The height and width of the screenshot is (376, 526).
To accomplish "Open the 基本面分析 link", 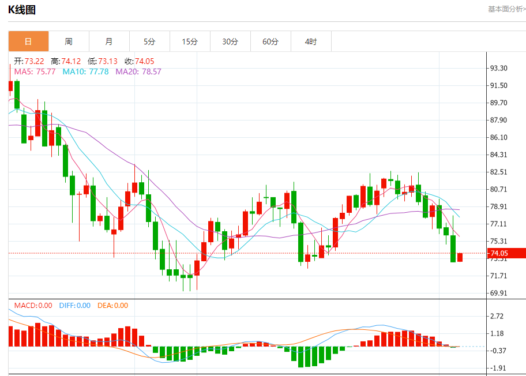I will 507,9.
